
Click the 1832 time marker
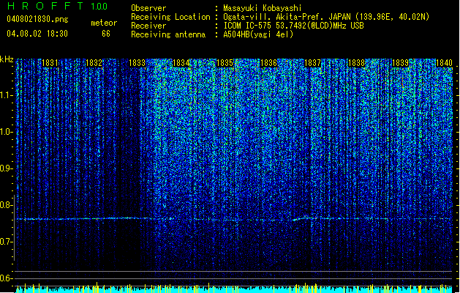click(x=94, y=63)
